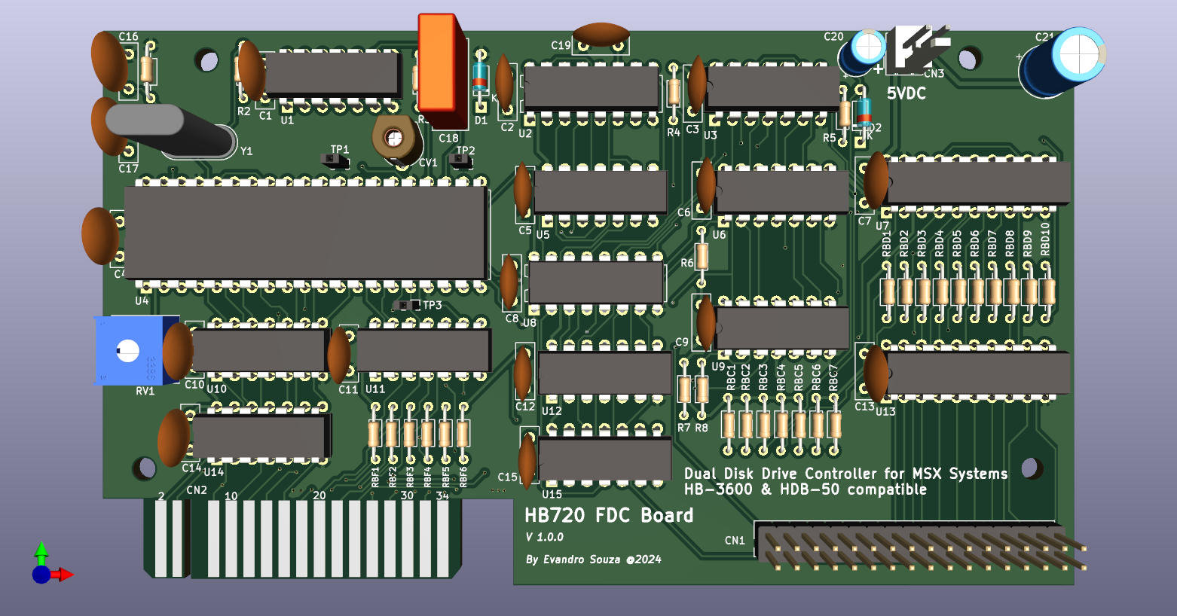Click the orange C18 film capacitor
The image size is (1177, 616).
coord(442,72)
